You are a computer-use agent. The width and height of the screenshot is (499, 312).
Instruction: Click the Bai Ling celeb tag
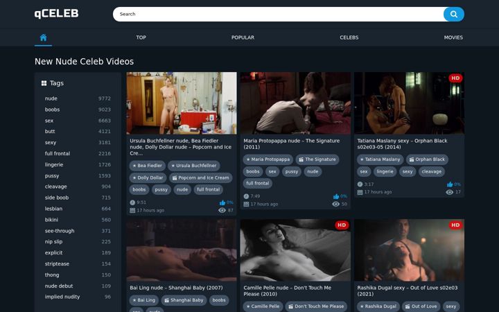pyautogui.click(x=144, y=300)
